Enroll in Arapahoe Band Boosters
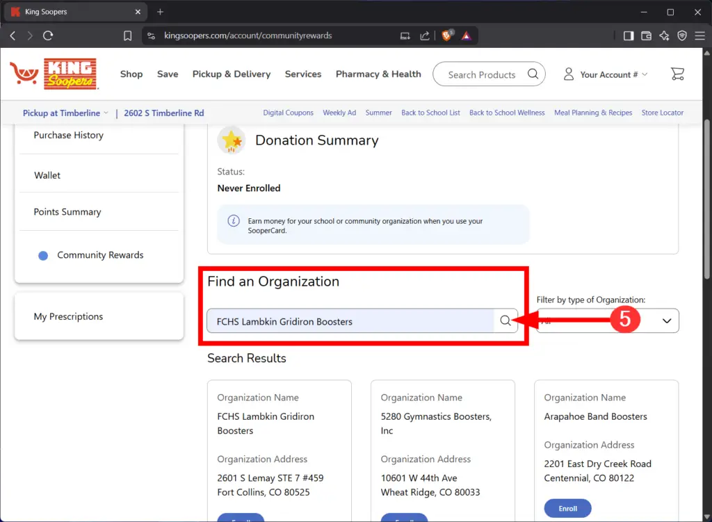 pyautogui.click(x=567, y=508)
